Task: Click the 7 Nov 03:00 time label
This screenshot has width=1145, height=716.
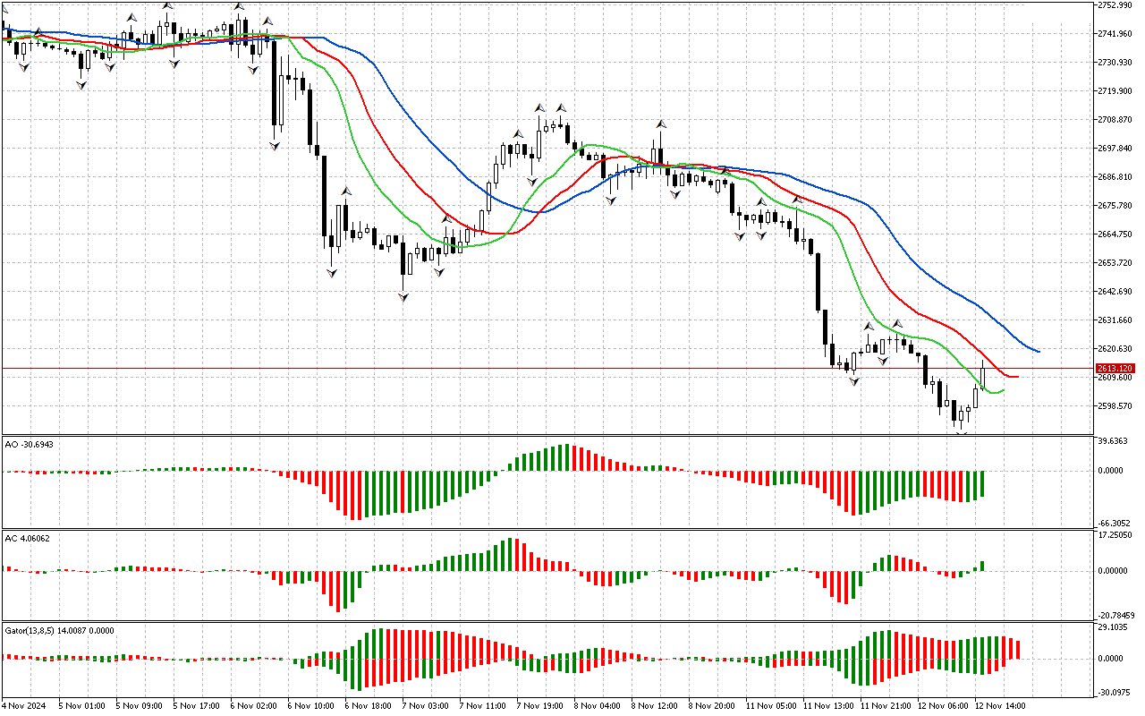Action: 425,705
